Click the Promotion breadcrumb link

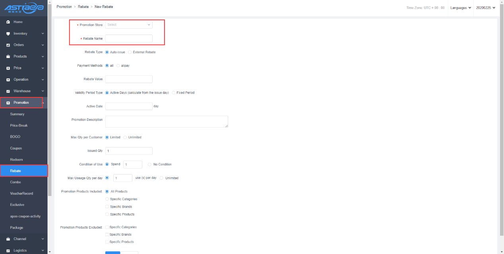coord(64,7)
